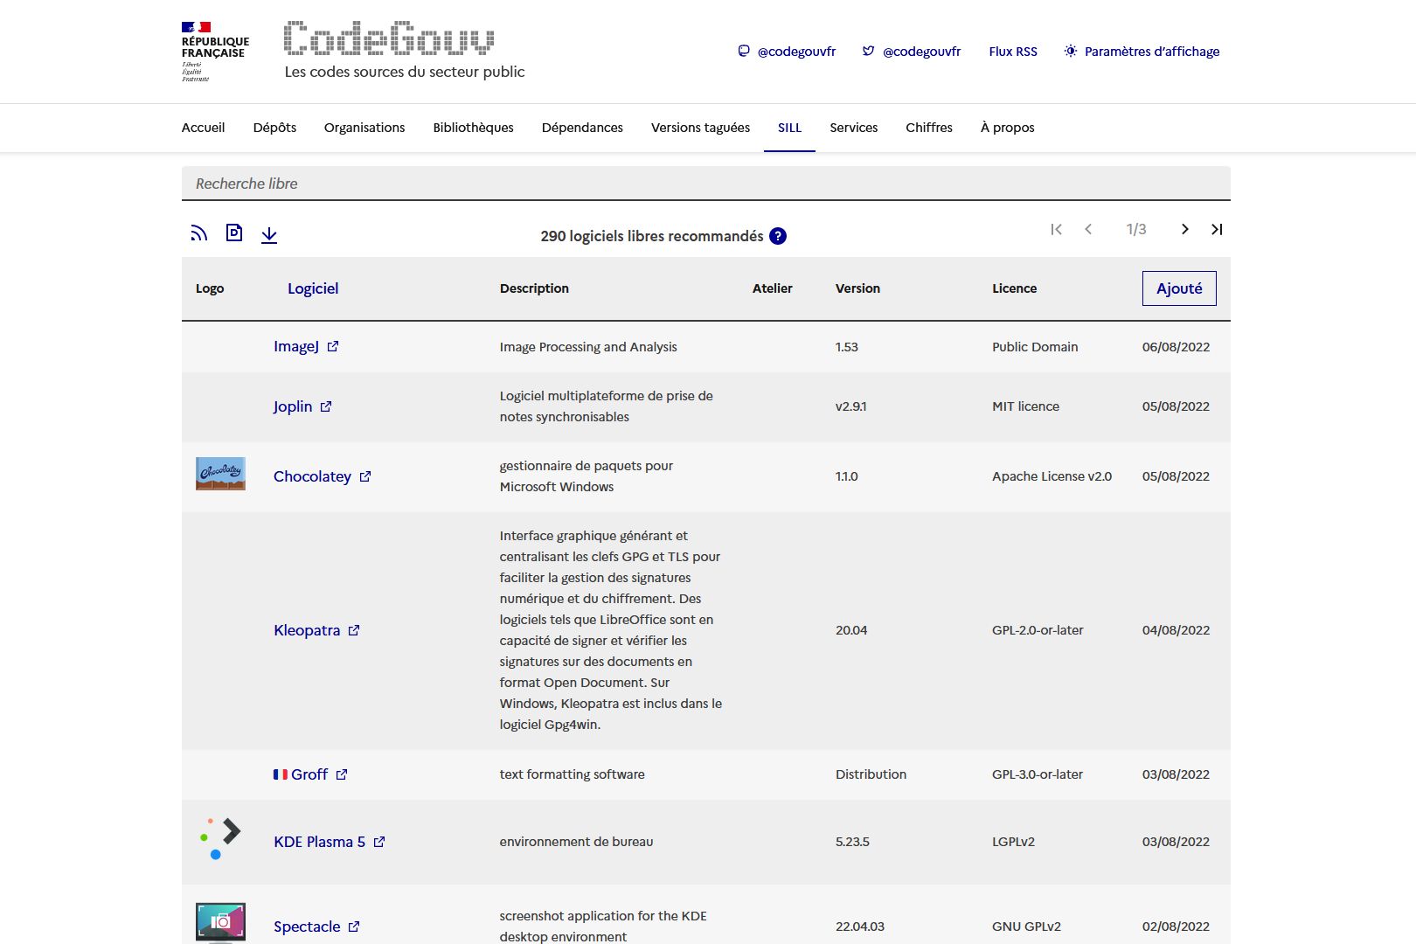Click the '1/3' page indicator

(1136, 229)
